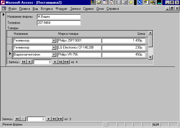
Task: Click subform scrollbar up arrow
Action: (x=150, y=33)
